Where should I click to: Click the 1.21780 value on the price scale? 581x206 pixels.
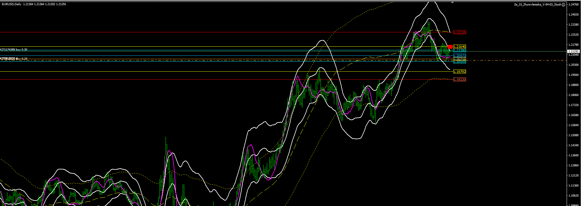click(x=574, y=45)
